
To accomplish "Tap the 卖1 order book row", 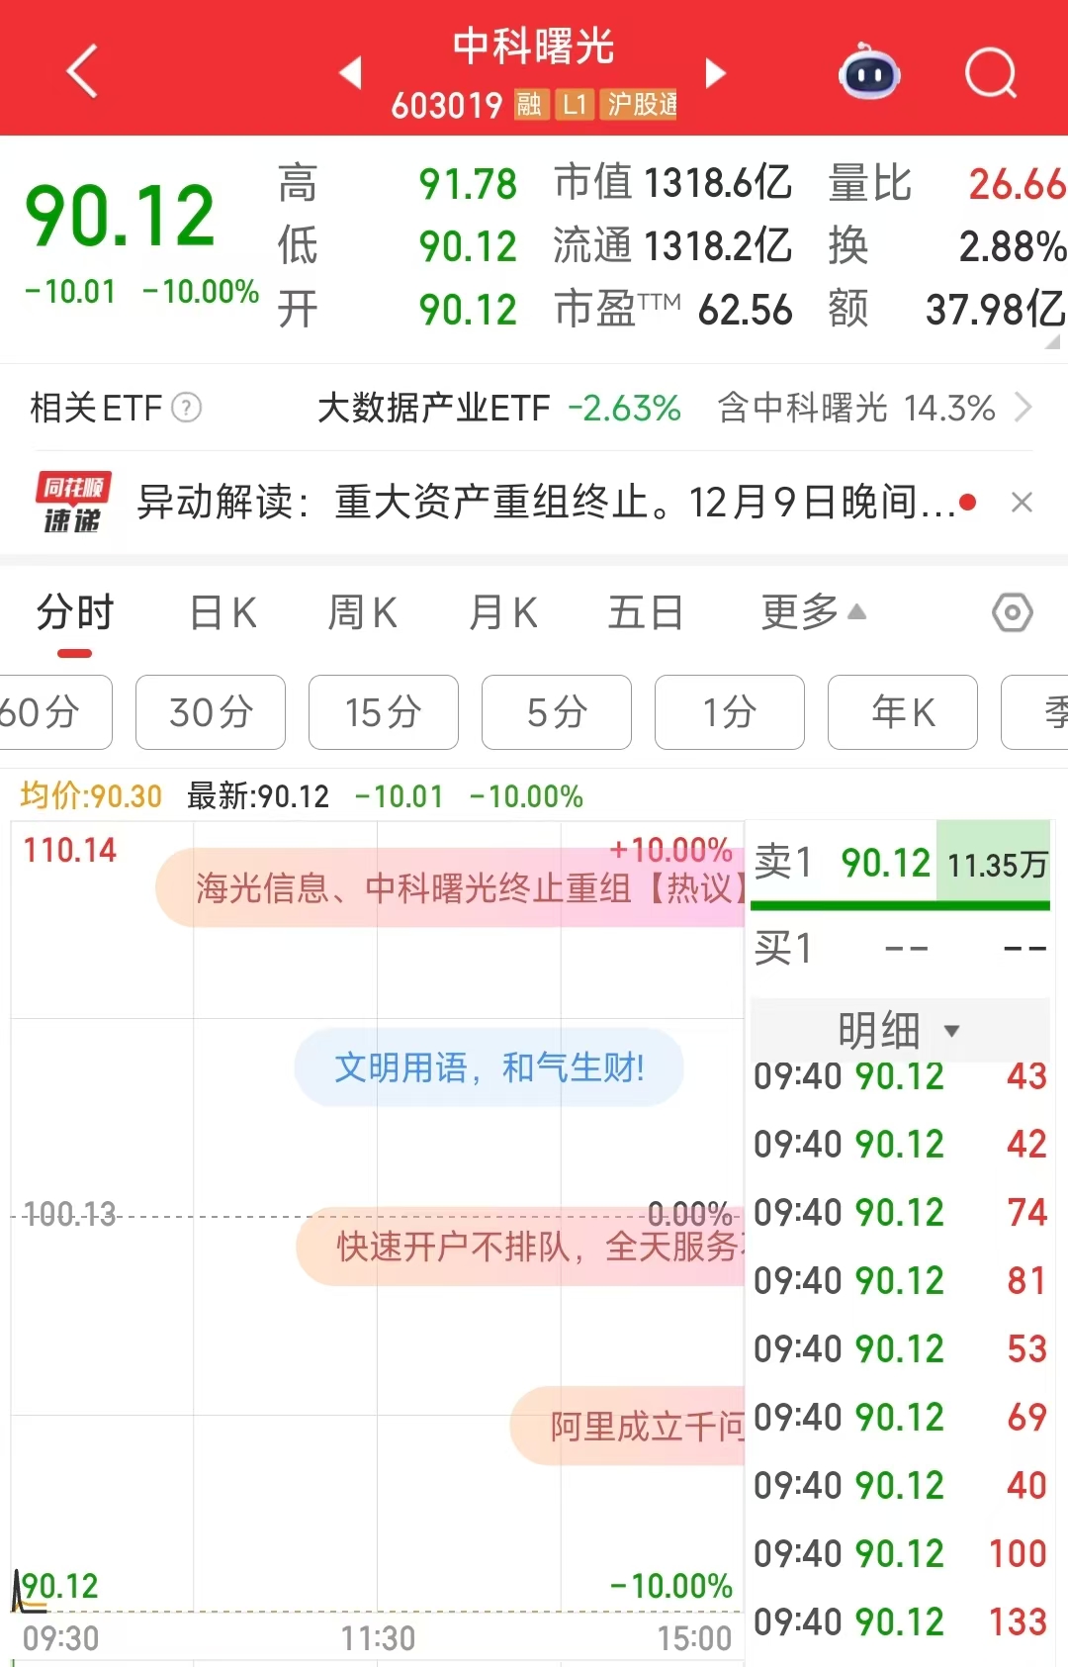I will [899, 864].
